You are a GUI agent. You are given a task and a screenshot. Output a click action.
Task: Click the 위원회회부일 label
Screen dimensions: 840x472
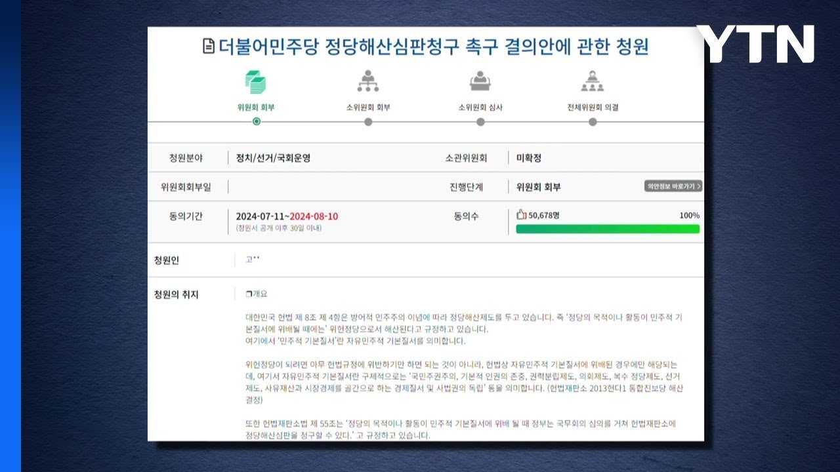[x=186, y=187]
